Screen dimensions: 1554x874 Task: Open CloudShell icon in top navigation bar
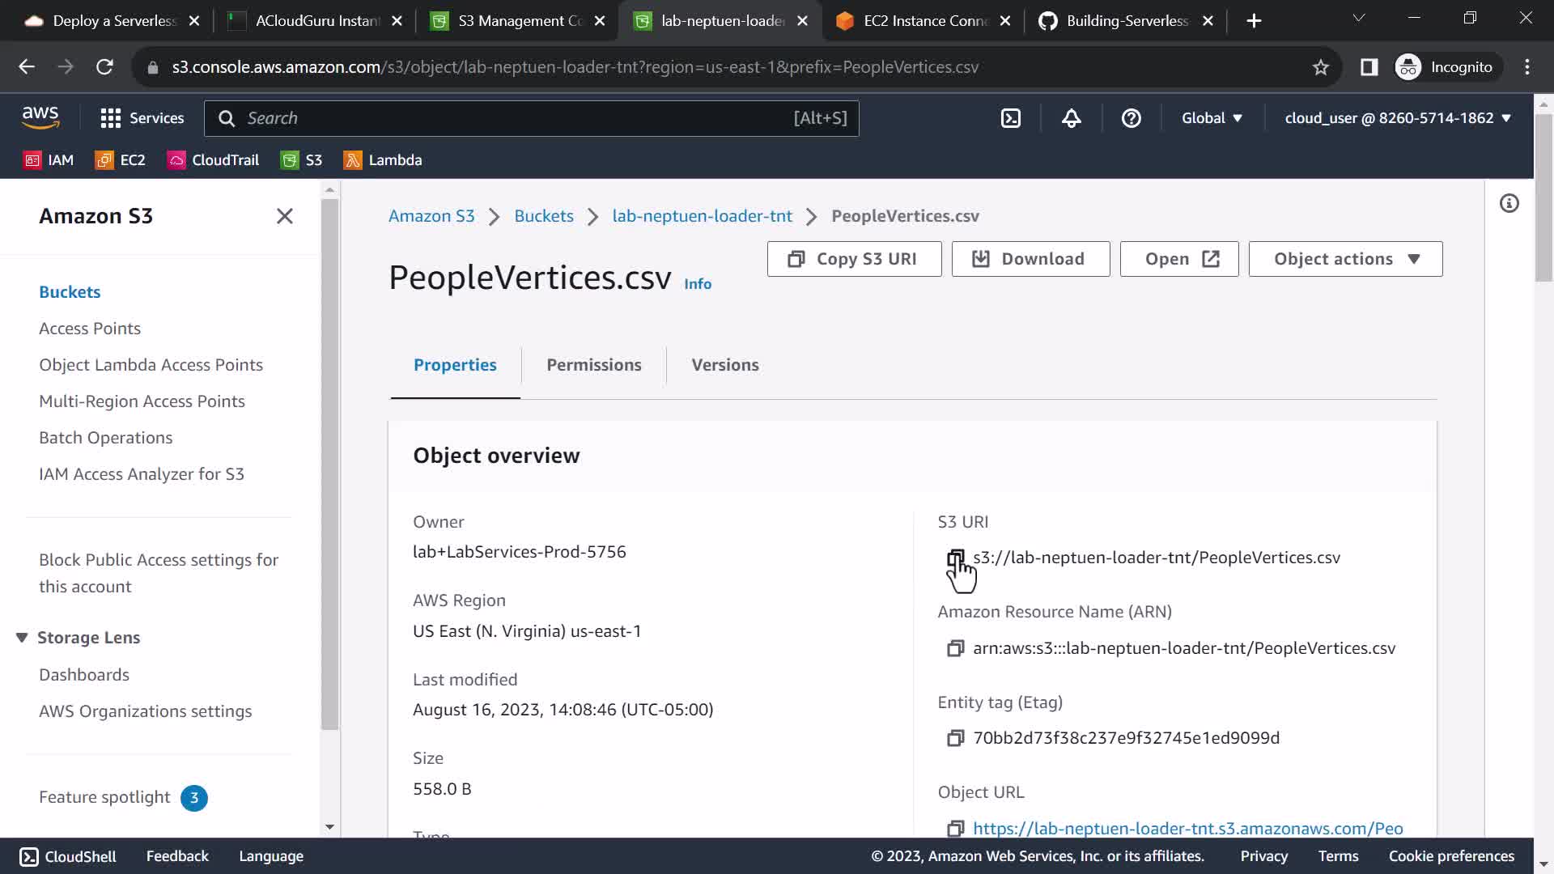coord(1011,118)
